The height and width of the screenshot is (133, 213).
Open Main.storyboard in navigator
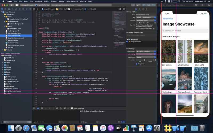tap(13, 40)
